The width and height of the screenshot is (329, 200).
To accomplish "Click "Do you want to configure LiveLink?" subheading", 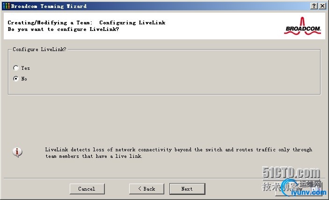I will [63, 29].
